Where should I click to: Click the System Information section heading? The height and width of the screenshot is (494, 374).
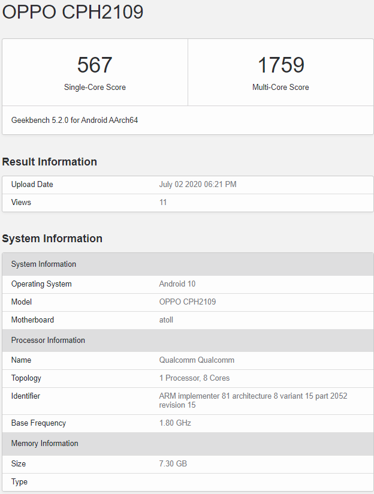[x=52, y=239]
